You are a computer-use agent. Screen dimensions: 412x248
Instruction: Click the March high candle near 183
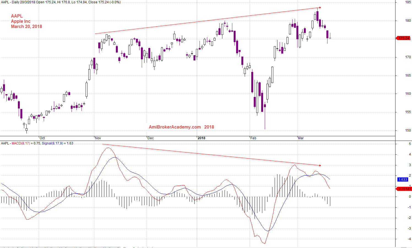[317, 16]
